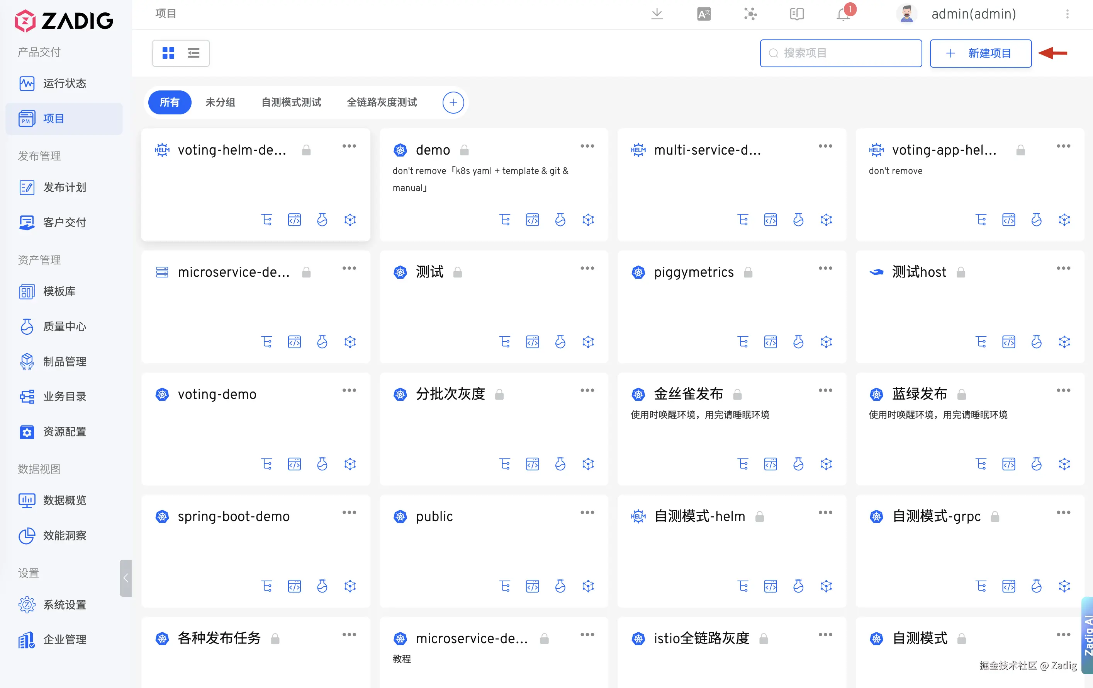
Task: Click the 新建项目 button
Action: 981,53
